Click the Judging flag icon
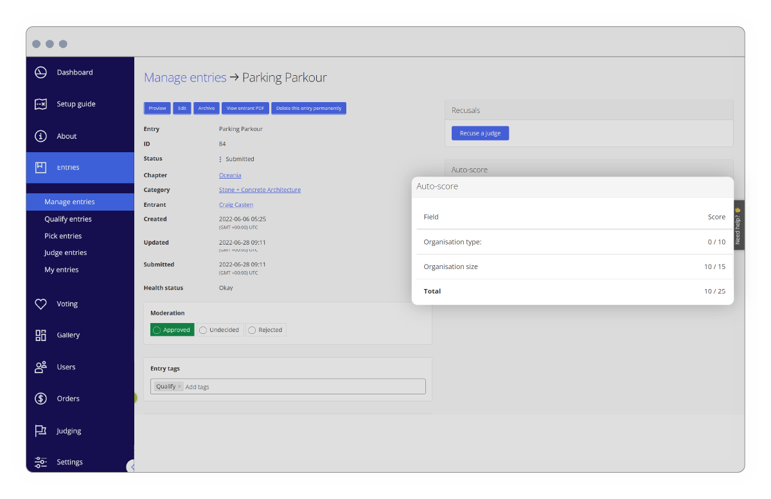The width and height of the screenshot is (771, 499). [40, 431]
